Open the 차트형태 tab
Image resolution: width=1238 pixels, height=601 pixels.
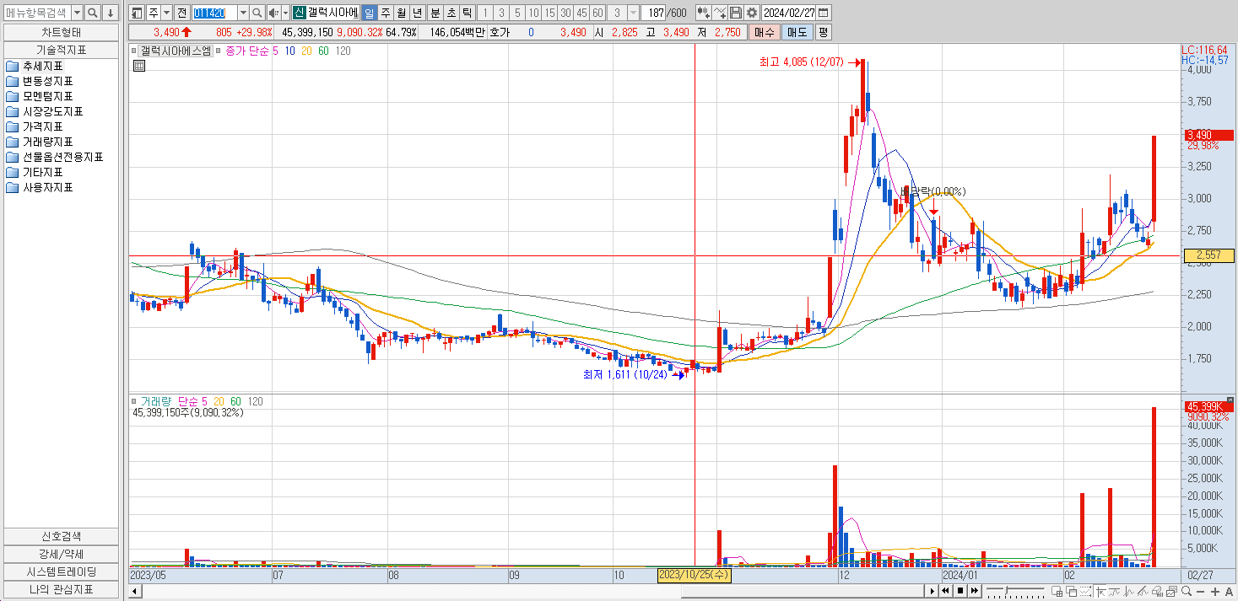61,32
